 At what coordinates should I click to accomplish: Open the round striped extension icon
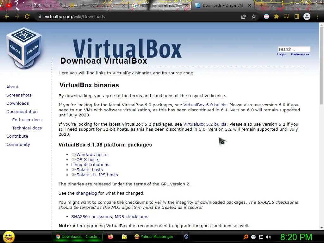pyautogui.click(x=266, y=16)
